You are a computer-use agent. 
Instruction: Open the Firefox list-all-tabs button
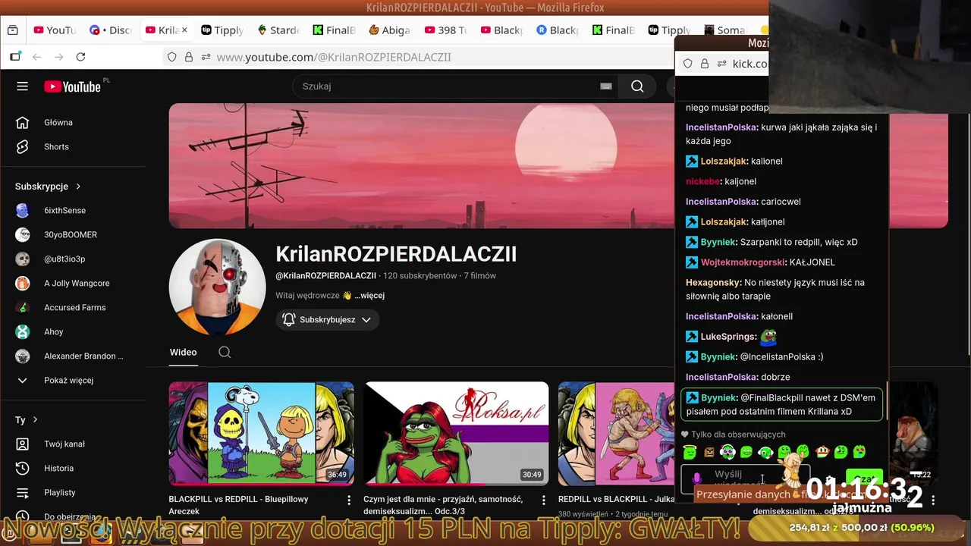[x=12, y=30]
